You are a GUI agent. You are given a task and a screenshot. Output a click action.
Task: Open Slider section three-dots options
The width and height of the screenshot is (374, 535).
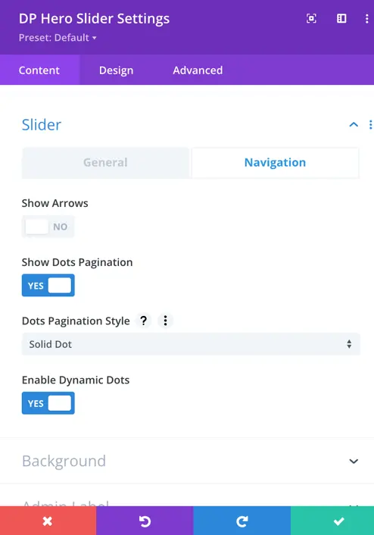pyautogui.click(x=370, y=124)
